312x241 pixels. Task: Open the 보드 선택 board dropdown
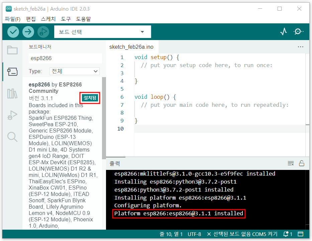tap(102, 32)
